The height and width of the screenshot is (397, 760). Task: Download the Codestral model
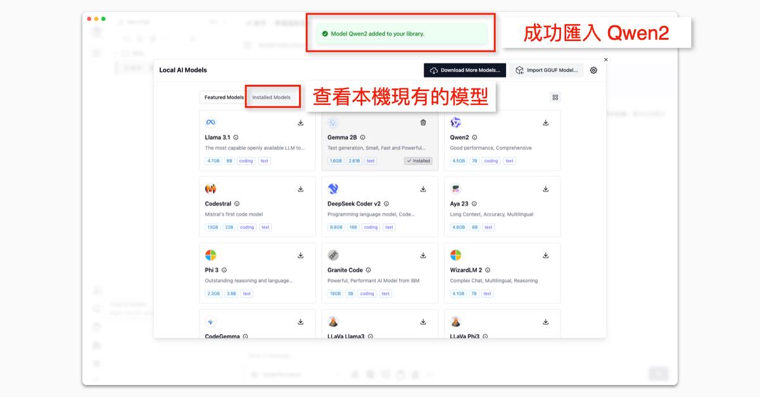[x=301, y=189]
